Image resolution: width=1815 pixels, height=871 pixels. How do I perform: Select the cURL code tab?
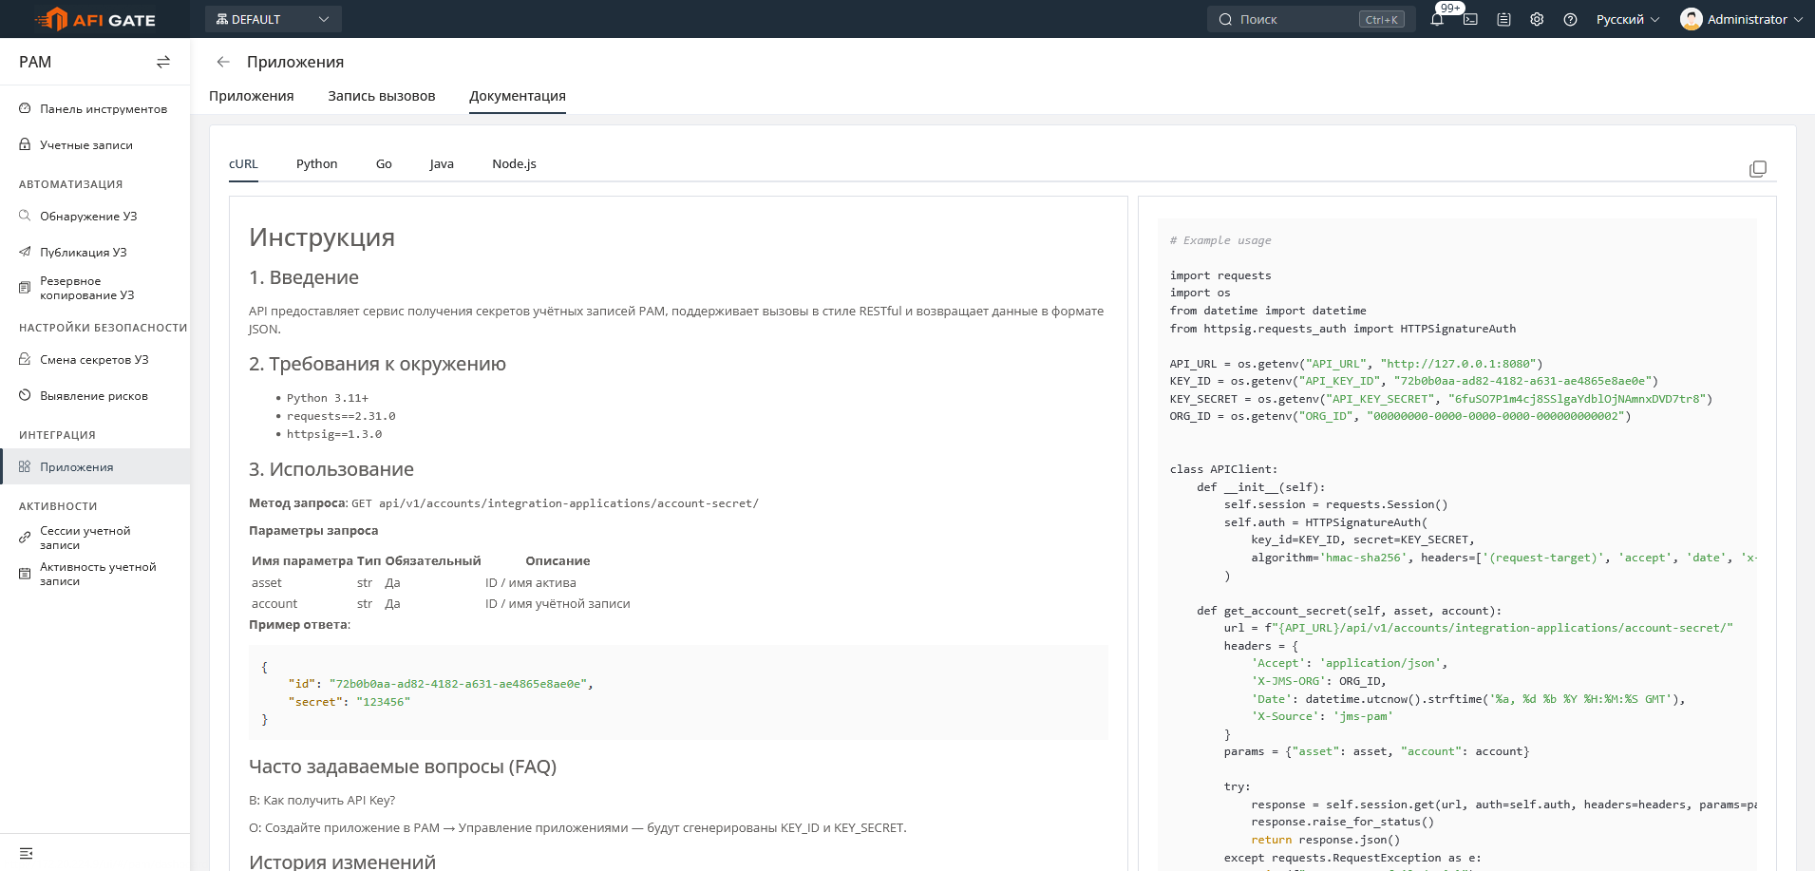click(243, 164)
